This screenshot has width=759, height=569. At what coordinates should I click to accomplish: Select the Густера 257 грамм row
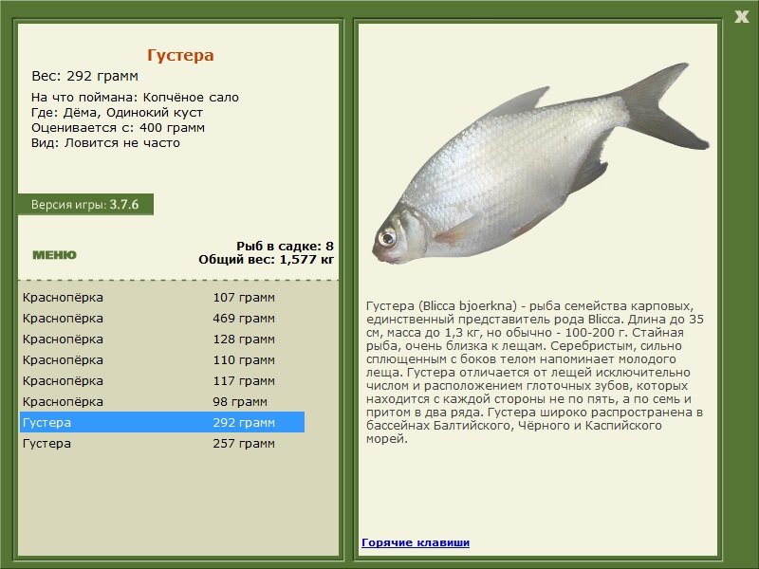pos(162,443)
